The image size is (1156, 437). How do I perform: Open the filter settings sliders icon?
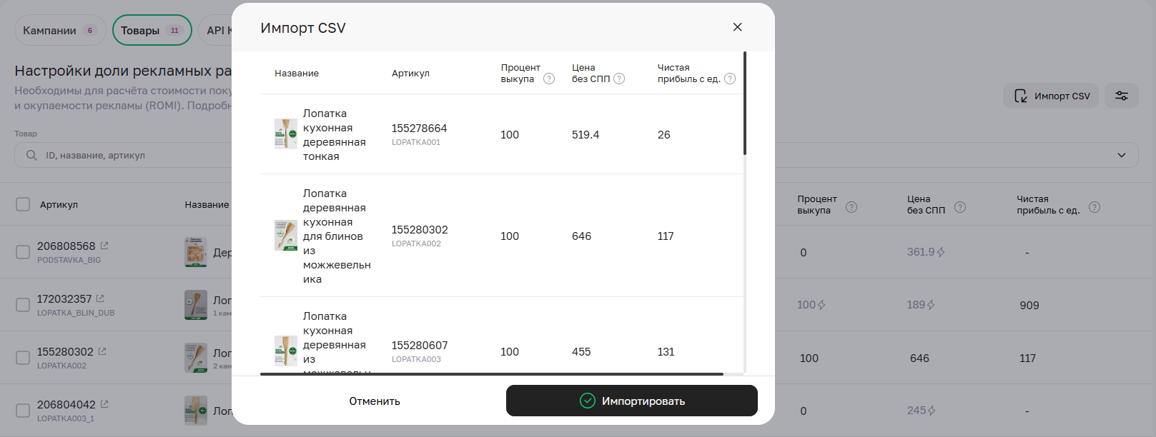pyautogui.click(x=1121, y=96)
